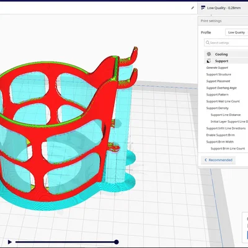Click the Print settings panel title
Screen dimensions: 248x248
(211, 21)
